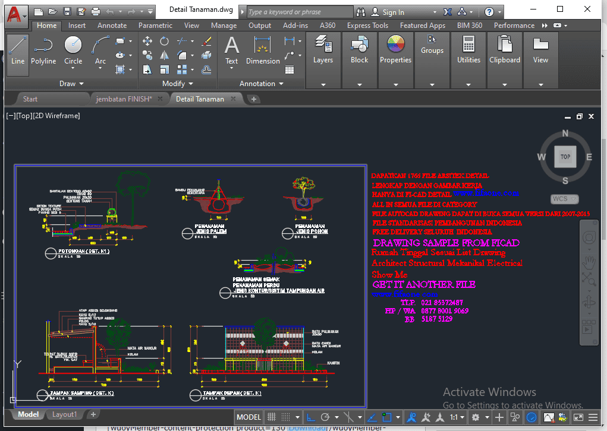607x431 pixels.
Task: Click the keyword search input field
Action: (298, 12)
